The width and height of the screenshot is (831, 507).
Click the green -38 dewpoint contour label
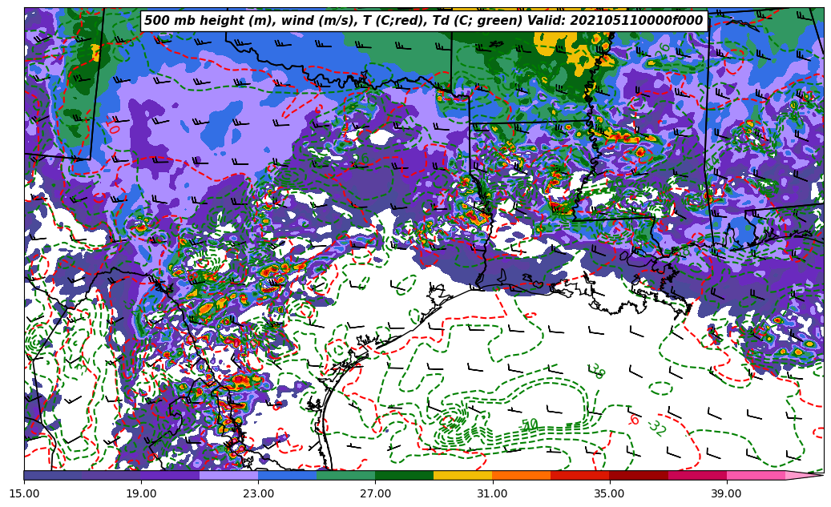pyautogui.click(x=597, y=371)
